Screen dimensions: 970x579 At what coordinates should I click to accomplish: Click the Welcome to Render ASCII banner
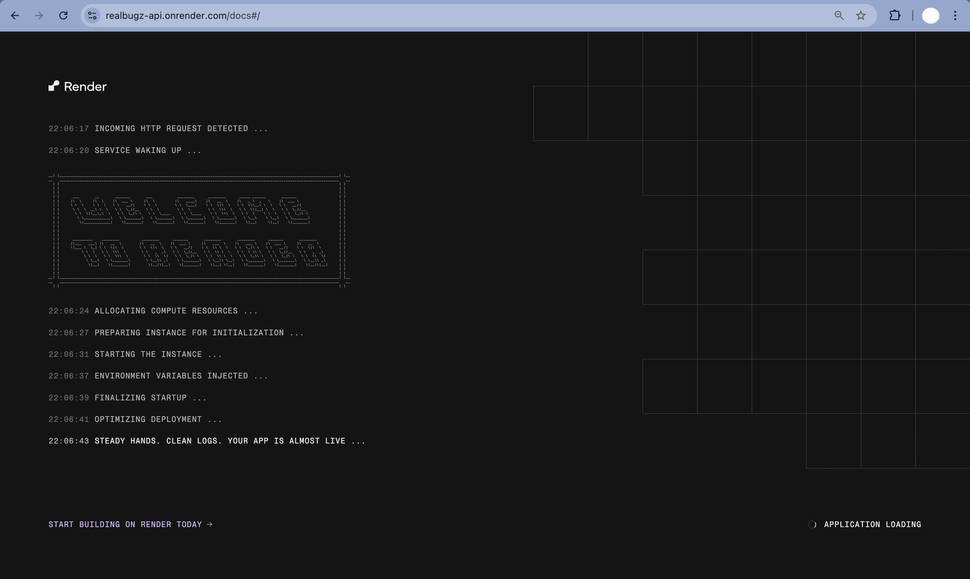(x=199, y=231)
